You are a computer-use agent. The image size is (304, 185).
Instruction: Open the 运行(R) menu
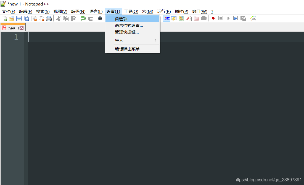click(x=164, y=11)
